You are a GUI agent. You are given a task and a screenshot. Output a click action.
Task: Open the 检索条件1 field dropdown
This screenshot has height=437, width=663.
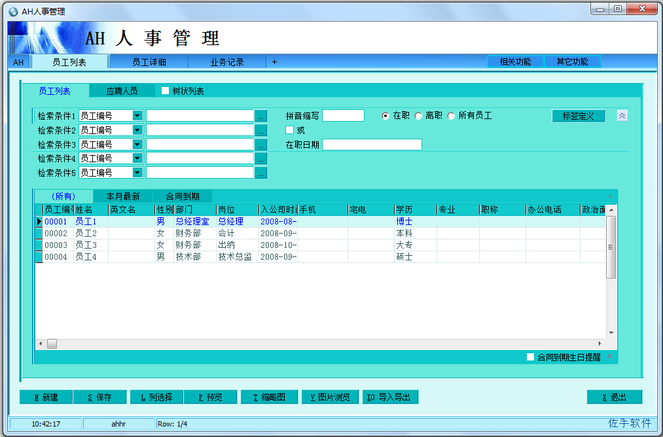[137, 116]
